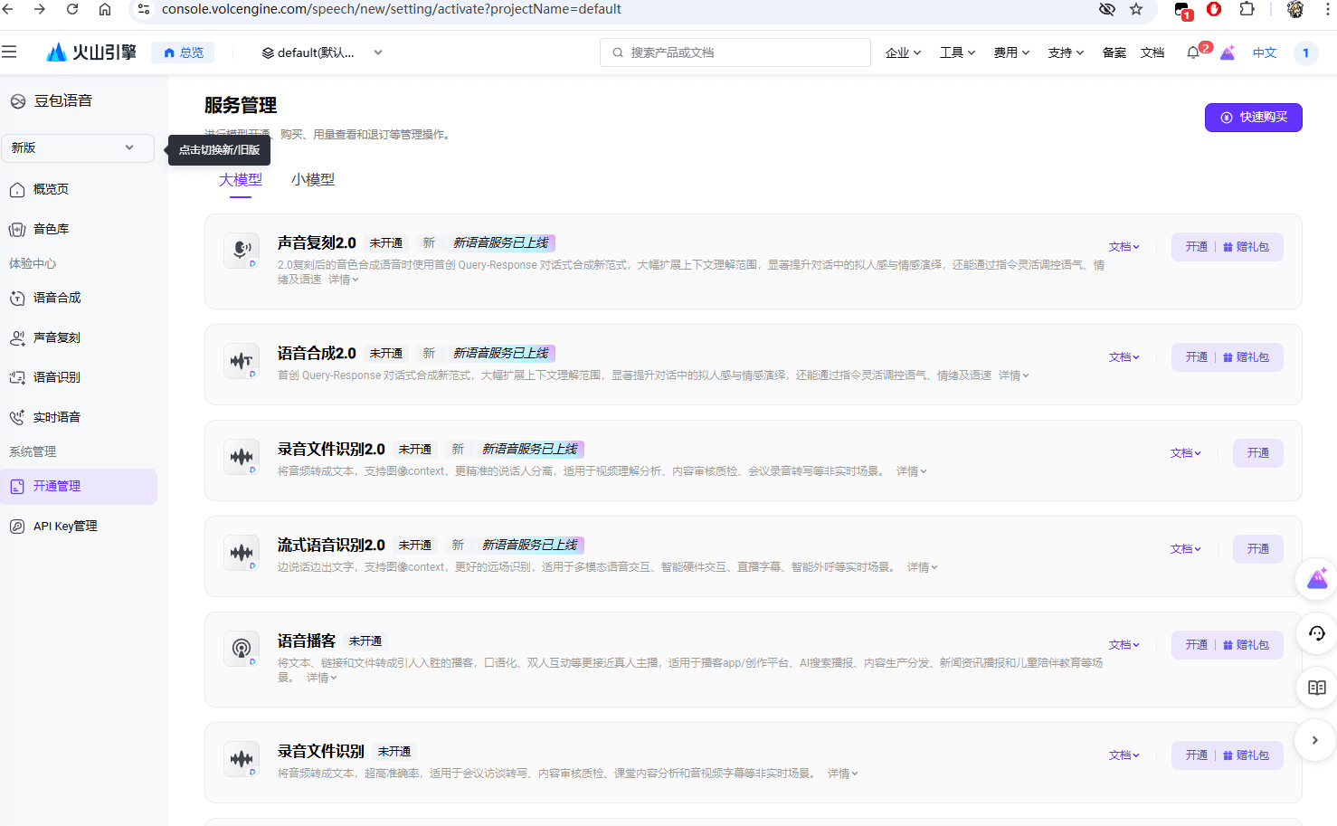
Task: Open API Key管理 in the sidebar
Action: [x=64, y=526]
